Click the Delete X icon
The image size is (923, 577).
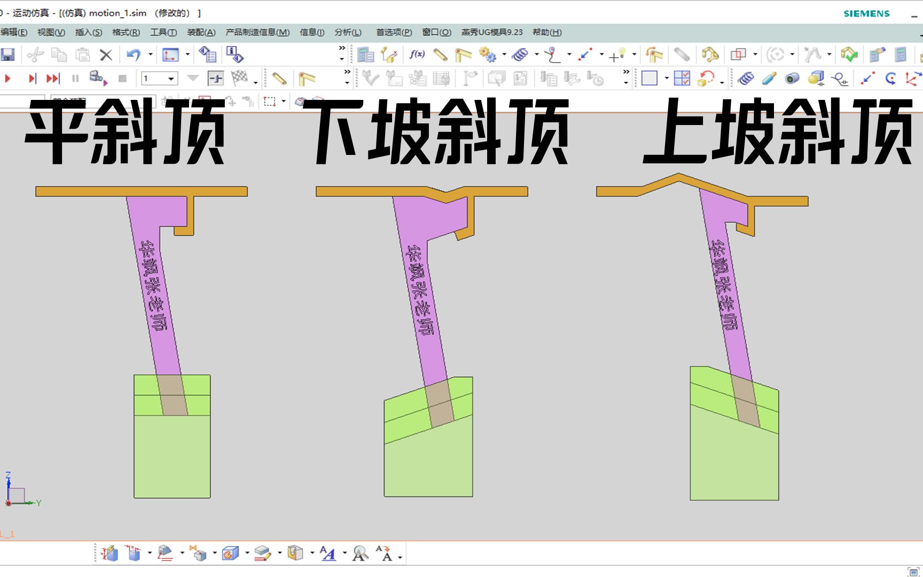106,54
